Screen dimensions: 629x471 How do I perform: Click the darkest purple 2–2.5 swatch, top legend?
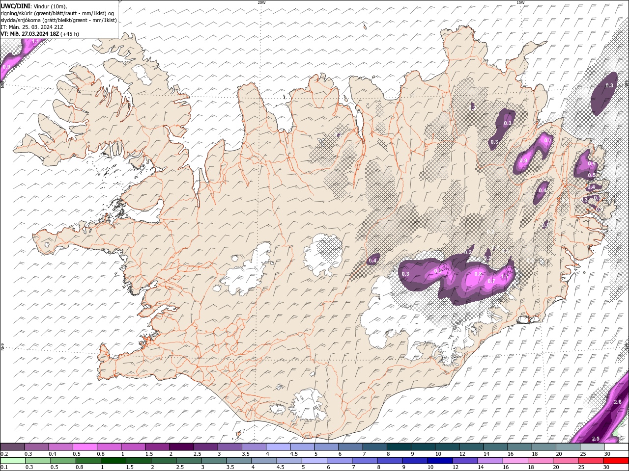pos(181,447)
